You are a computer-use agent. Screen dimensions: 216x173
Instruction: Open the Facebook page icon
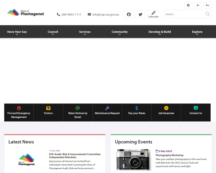click(129, 14)
